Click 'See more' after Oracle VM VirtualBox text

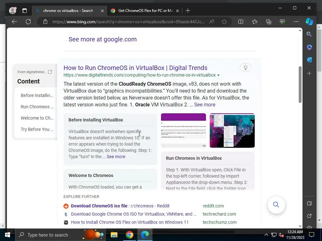tap(204, 104)
